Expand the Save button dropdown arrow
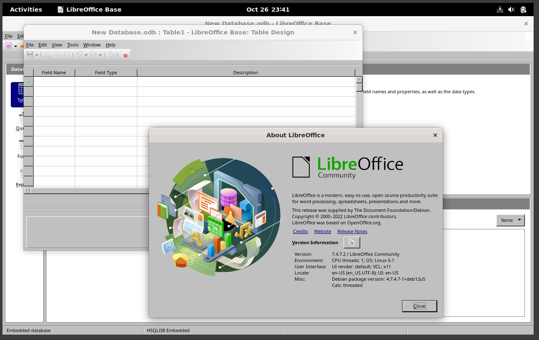The height and width of the screenshot is (340, 539). [37, 55]
